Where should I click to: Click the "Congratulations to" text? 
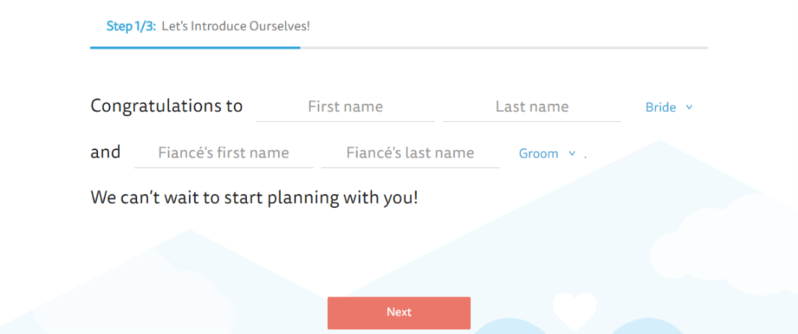point(166,107)
